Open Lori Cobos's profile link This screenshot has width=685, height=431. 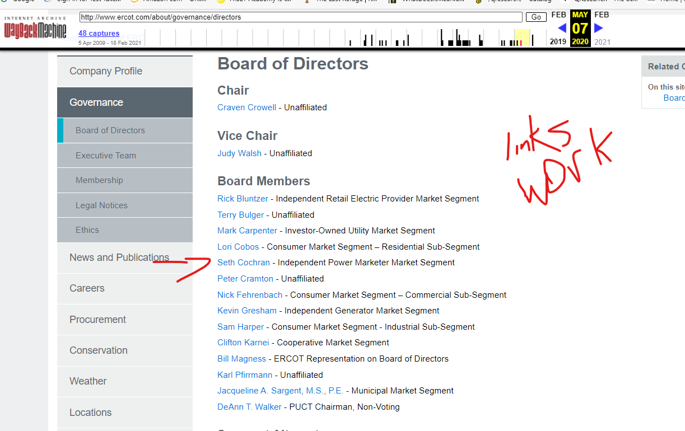(238, 247)
